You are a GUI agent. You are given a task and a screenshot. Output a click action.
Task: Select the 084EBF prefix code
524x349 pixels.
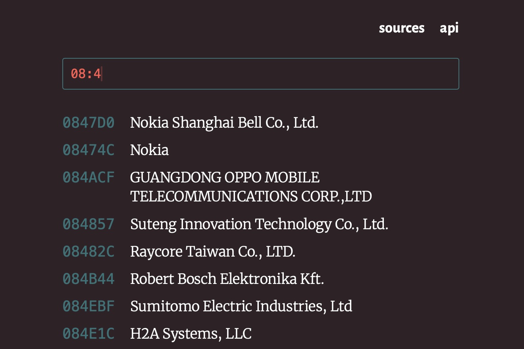click(89, 306)
